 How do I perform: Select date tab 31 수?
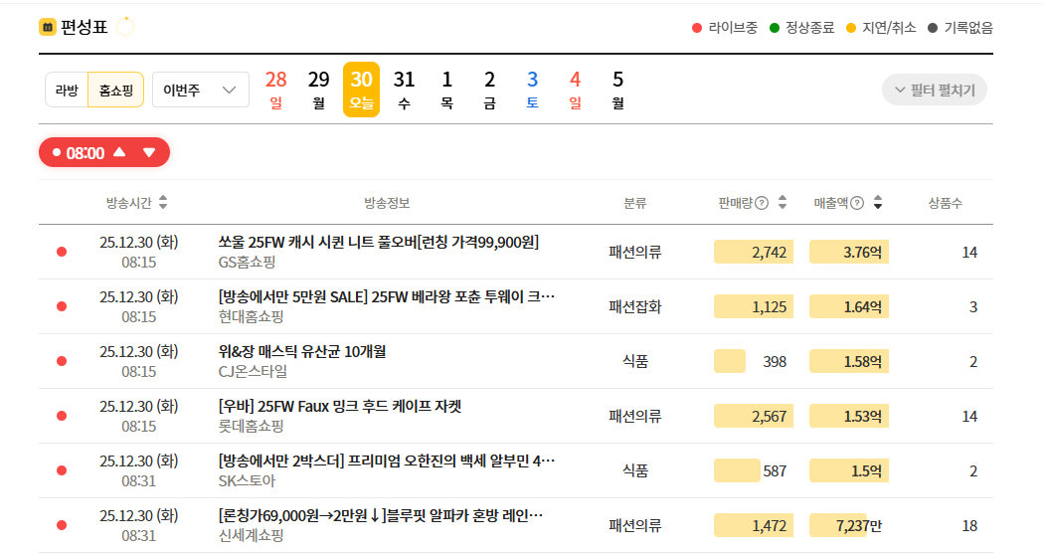click(404, 90)
